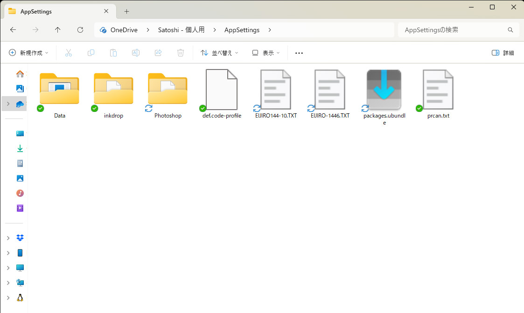The image size is (524, 313).
Task: Go forward with the right arrow
Action: pyautogui.click(x=35, y=30)
